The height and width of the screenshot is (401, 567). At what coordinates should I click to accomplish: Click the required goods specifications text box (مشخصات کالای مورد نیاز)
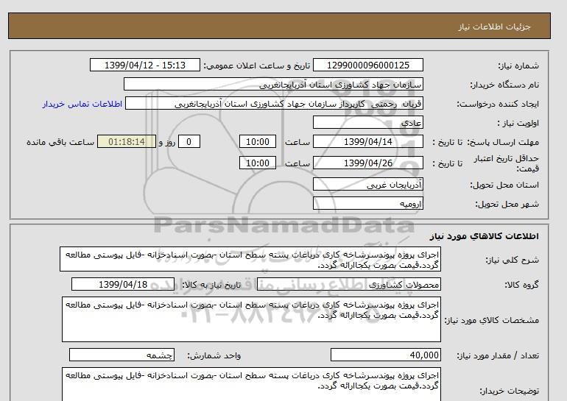[x=251, y=319]
